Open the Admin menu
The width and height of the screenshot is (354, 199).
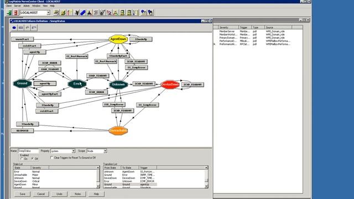tap(27, 6)
